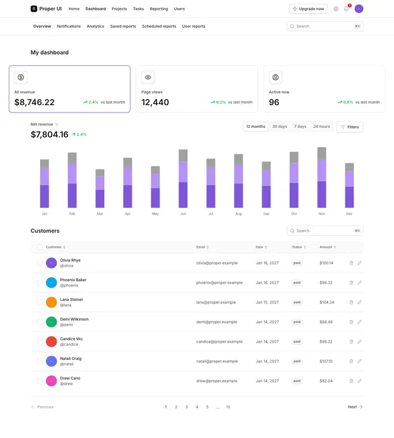Check the Olivia Rhye row checkbox

(x=40, y=263)
